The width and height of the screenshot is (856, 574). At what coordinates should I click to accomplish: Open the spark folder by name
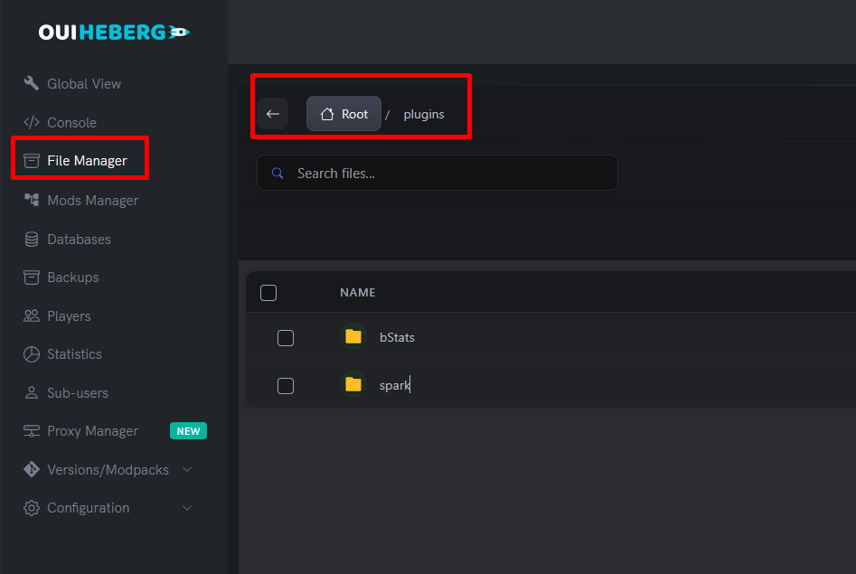point(394,385)
